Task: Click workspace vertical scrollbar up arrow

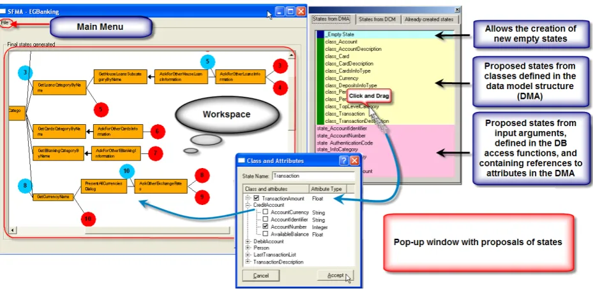Action: (x=292, y=56)
